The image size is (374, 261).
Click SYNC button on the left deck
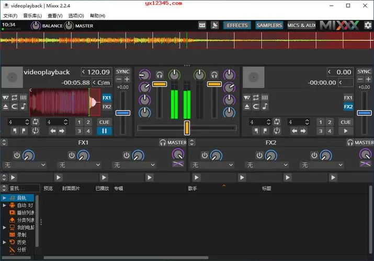122,72
